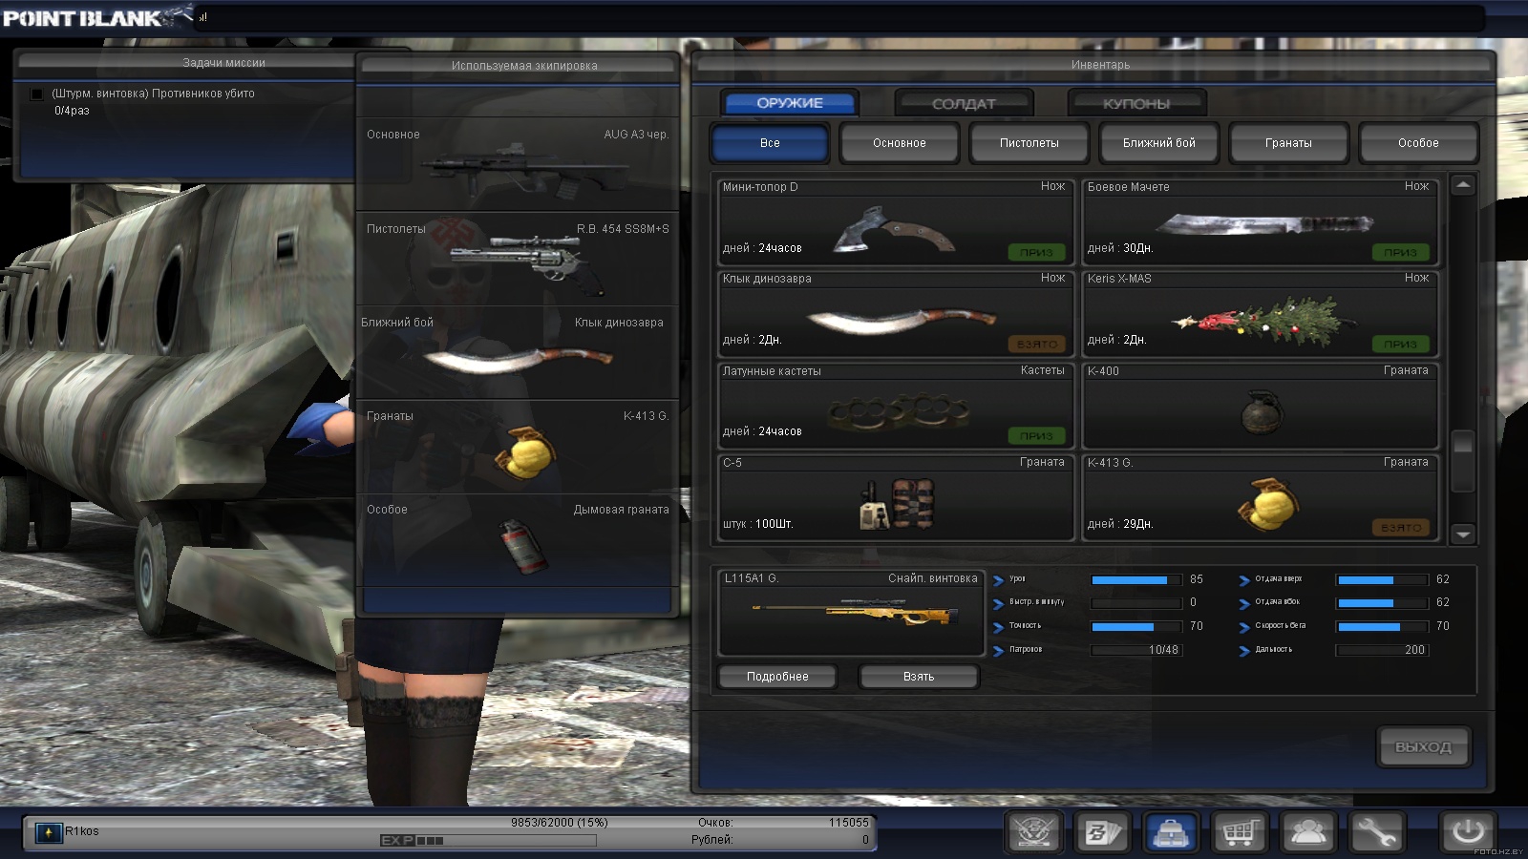This screenshot has height=859, width=1528.
Task: Click the Отдача вбок recoil bar
Action: coord(1382,603)
